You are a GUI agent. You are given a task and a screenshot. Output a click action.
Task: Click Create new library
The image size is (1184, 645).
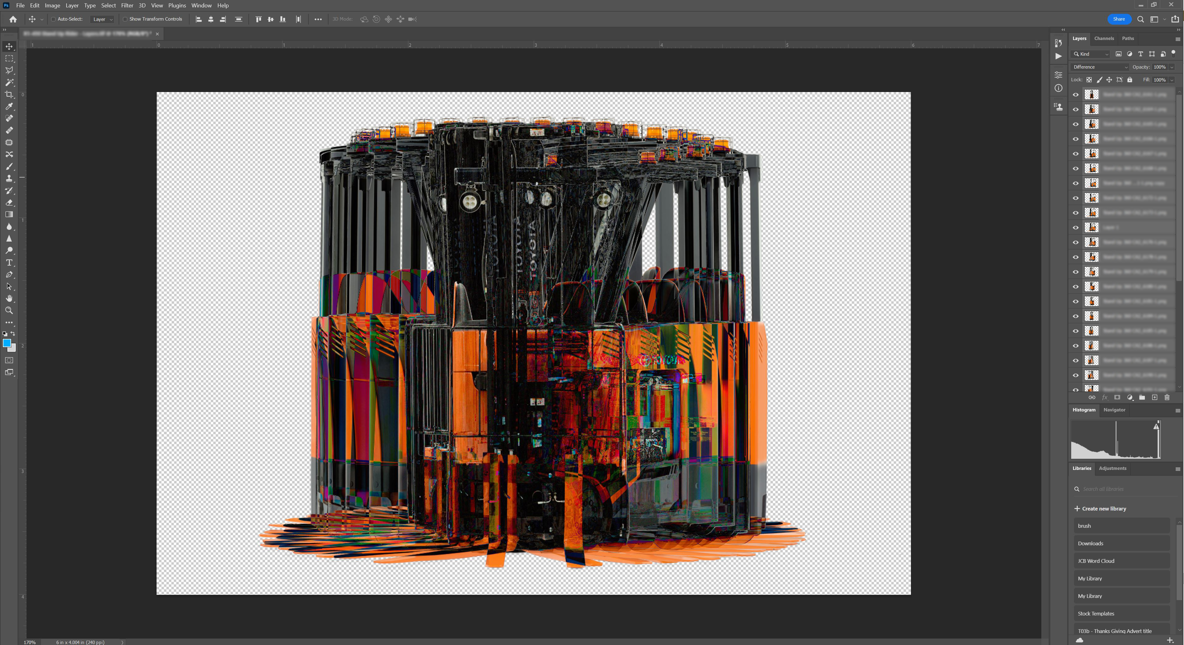point(1100,509)
